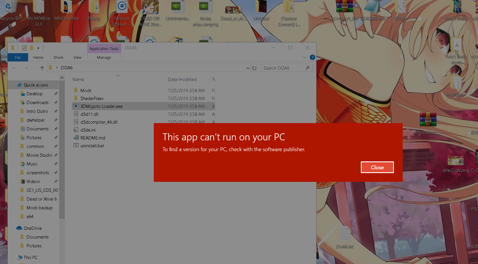Select the My MP4Box GUI desktop icon
Viewport: 478px width, 264px height.
tap(38, 13)
